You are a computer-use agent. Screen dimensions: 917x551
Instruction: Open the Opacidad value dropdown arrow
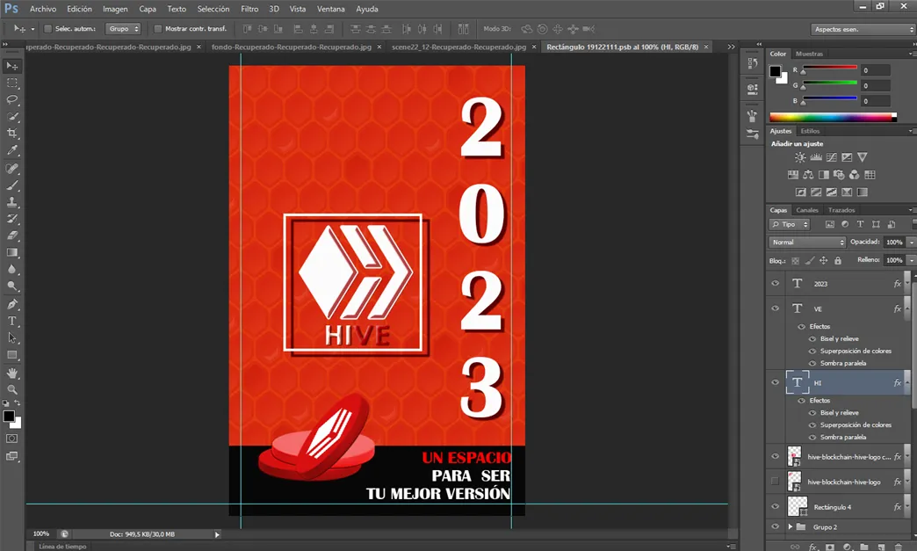point(911,243)
